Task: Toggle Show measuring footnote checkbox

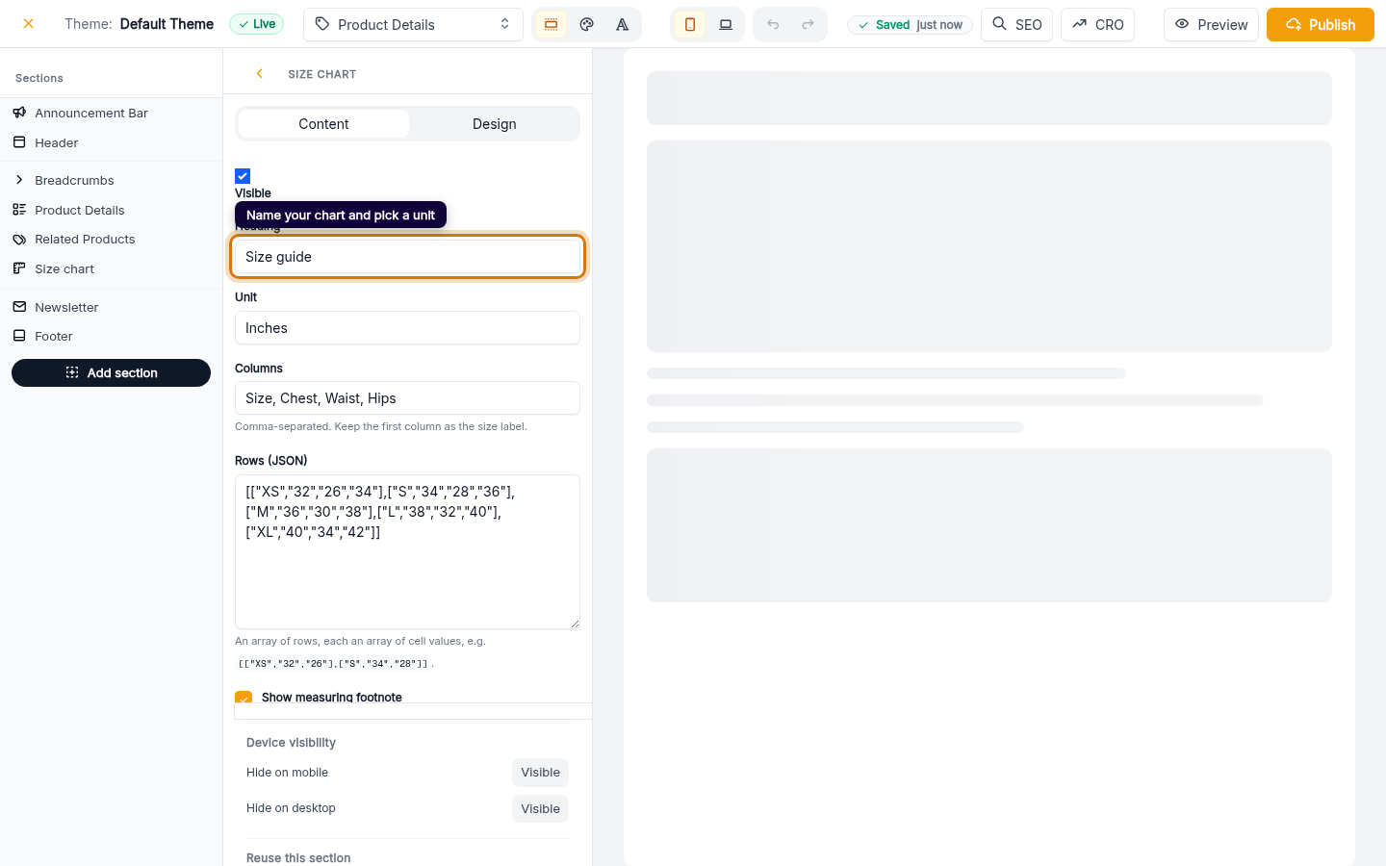Action: [x=244, y=697]
